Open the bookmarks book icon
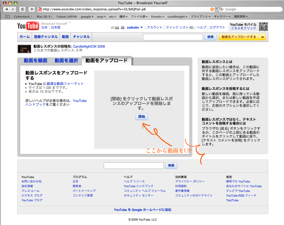 [7, 17]
